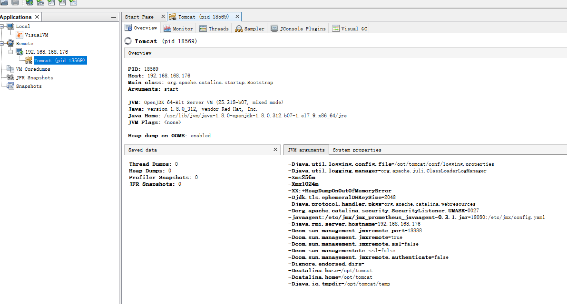Open the Sampler tab
The width and height of the screenshot is (567, 304).
[250, 28]
